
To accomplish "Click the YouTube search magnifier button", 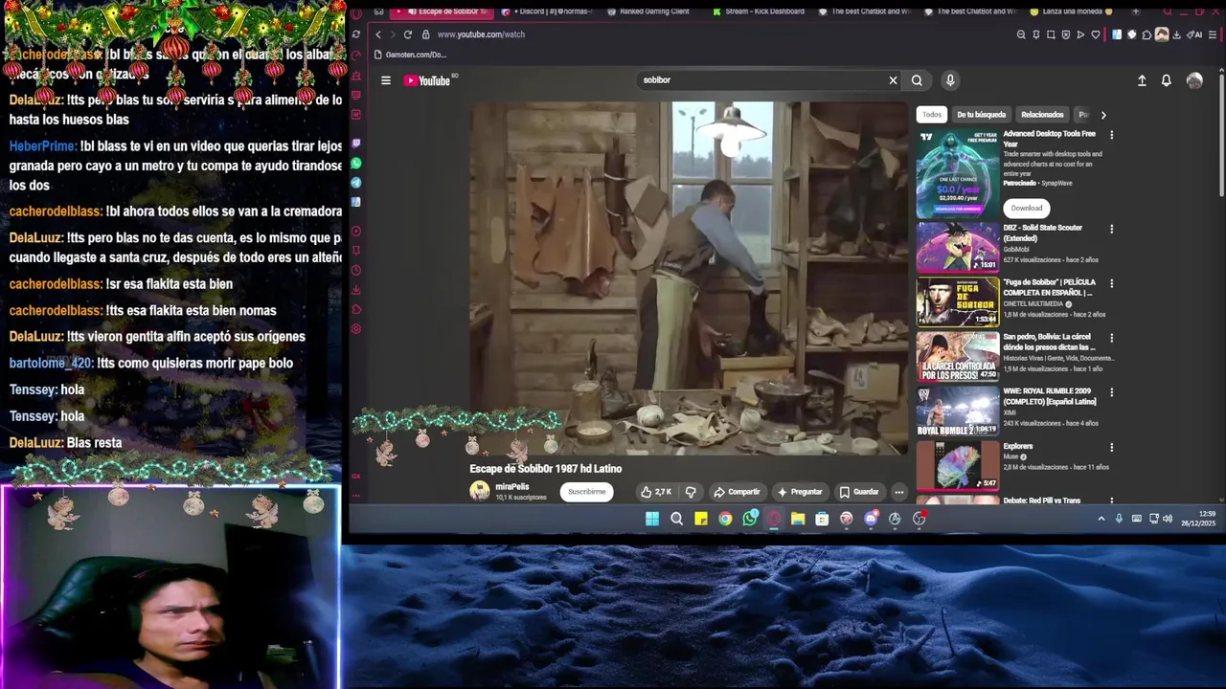I will pos(917,80).
